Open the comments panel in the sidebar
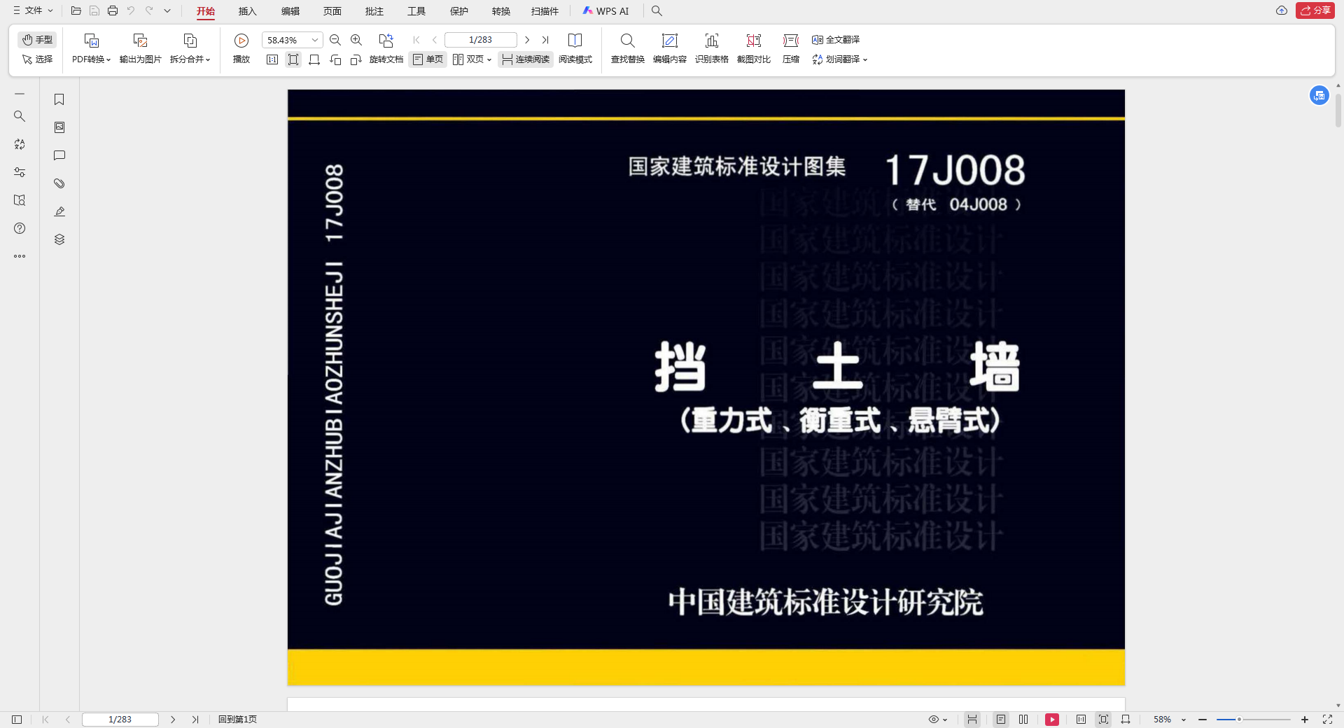The image size is (1344, 728). tap(59, 155)
